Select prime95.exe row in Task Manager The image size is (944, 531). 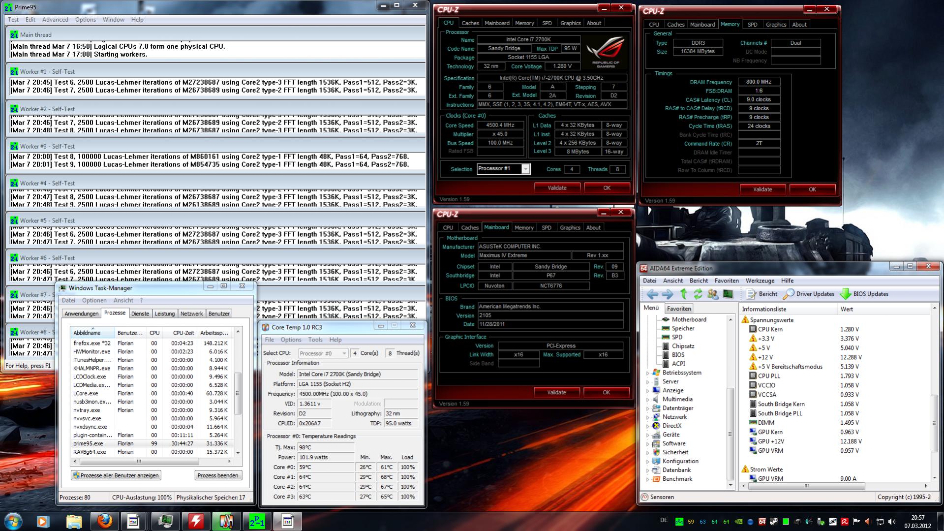click(152, 443)
